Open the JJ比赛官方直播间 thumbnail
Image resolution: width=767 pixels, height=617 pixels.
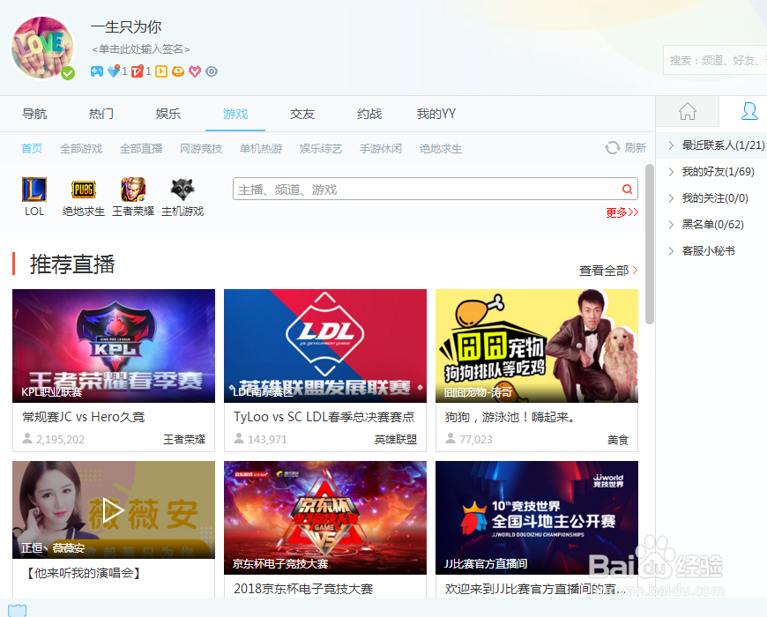537,517
